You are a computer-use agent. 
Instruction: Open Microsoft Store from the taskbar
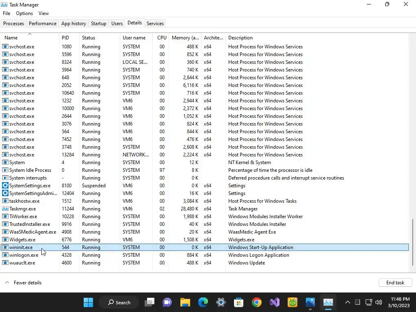click(x=238, y=302)
